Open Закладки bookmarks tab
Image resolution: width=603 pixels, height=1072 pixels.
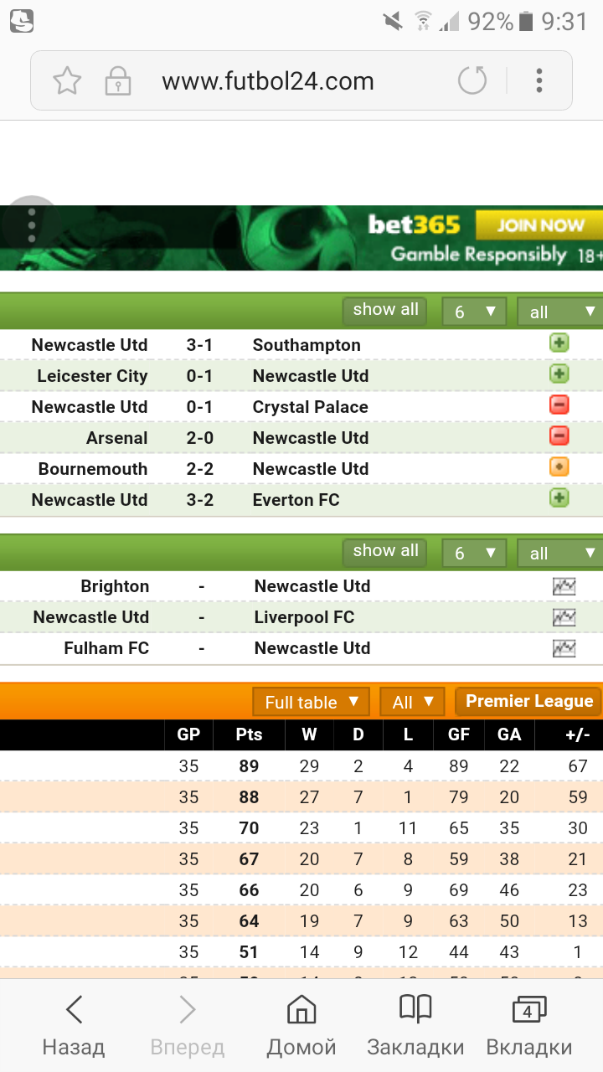coord(415,1026)
